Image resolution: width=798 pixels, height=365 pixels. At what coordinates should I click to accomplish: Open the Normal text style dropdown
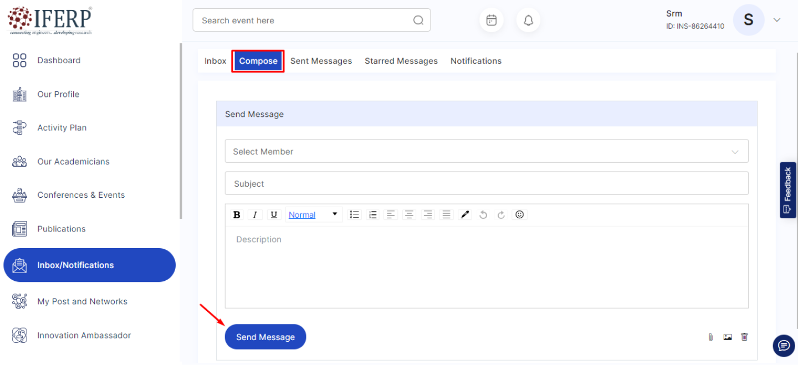(313, 215)
